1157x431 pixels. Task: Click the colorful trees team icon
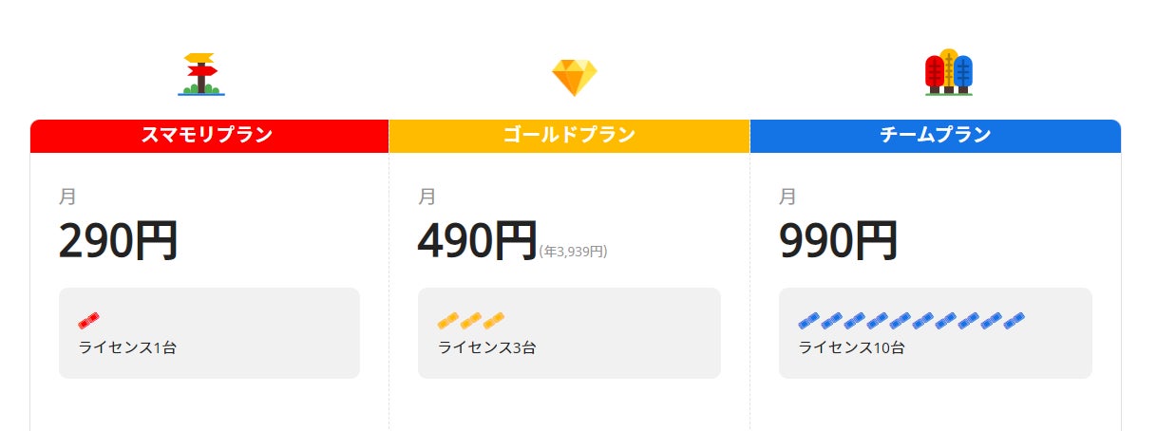pyautogui.click(x=948, y=73)
